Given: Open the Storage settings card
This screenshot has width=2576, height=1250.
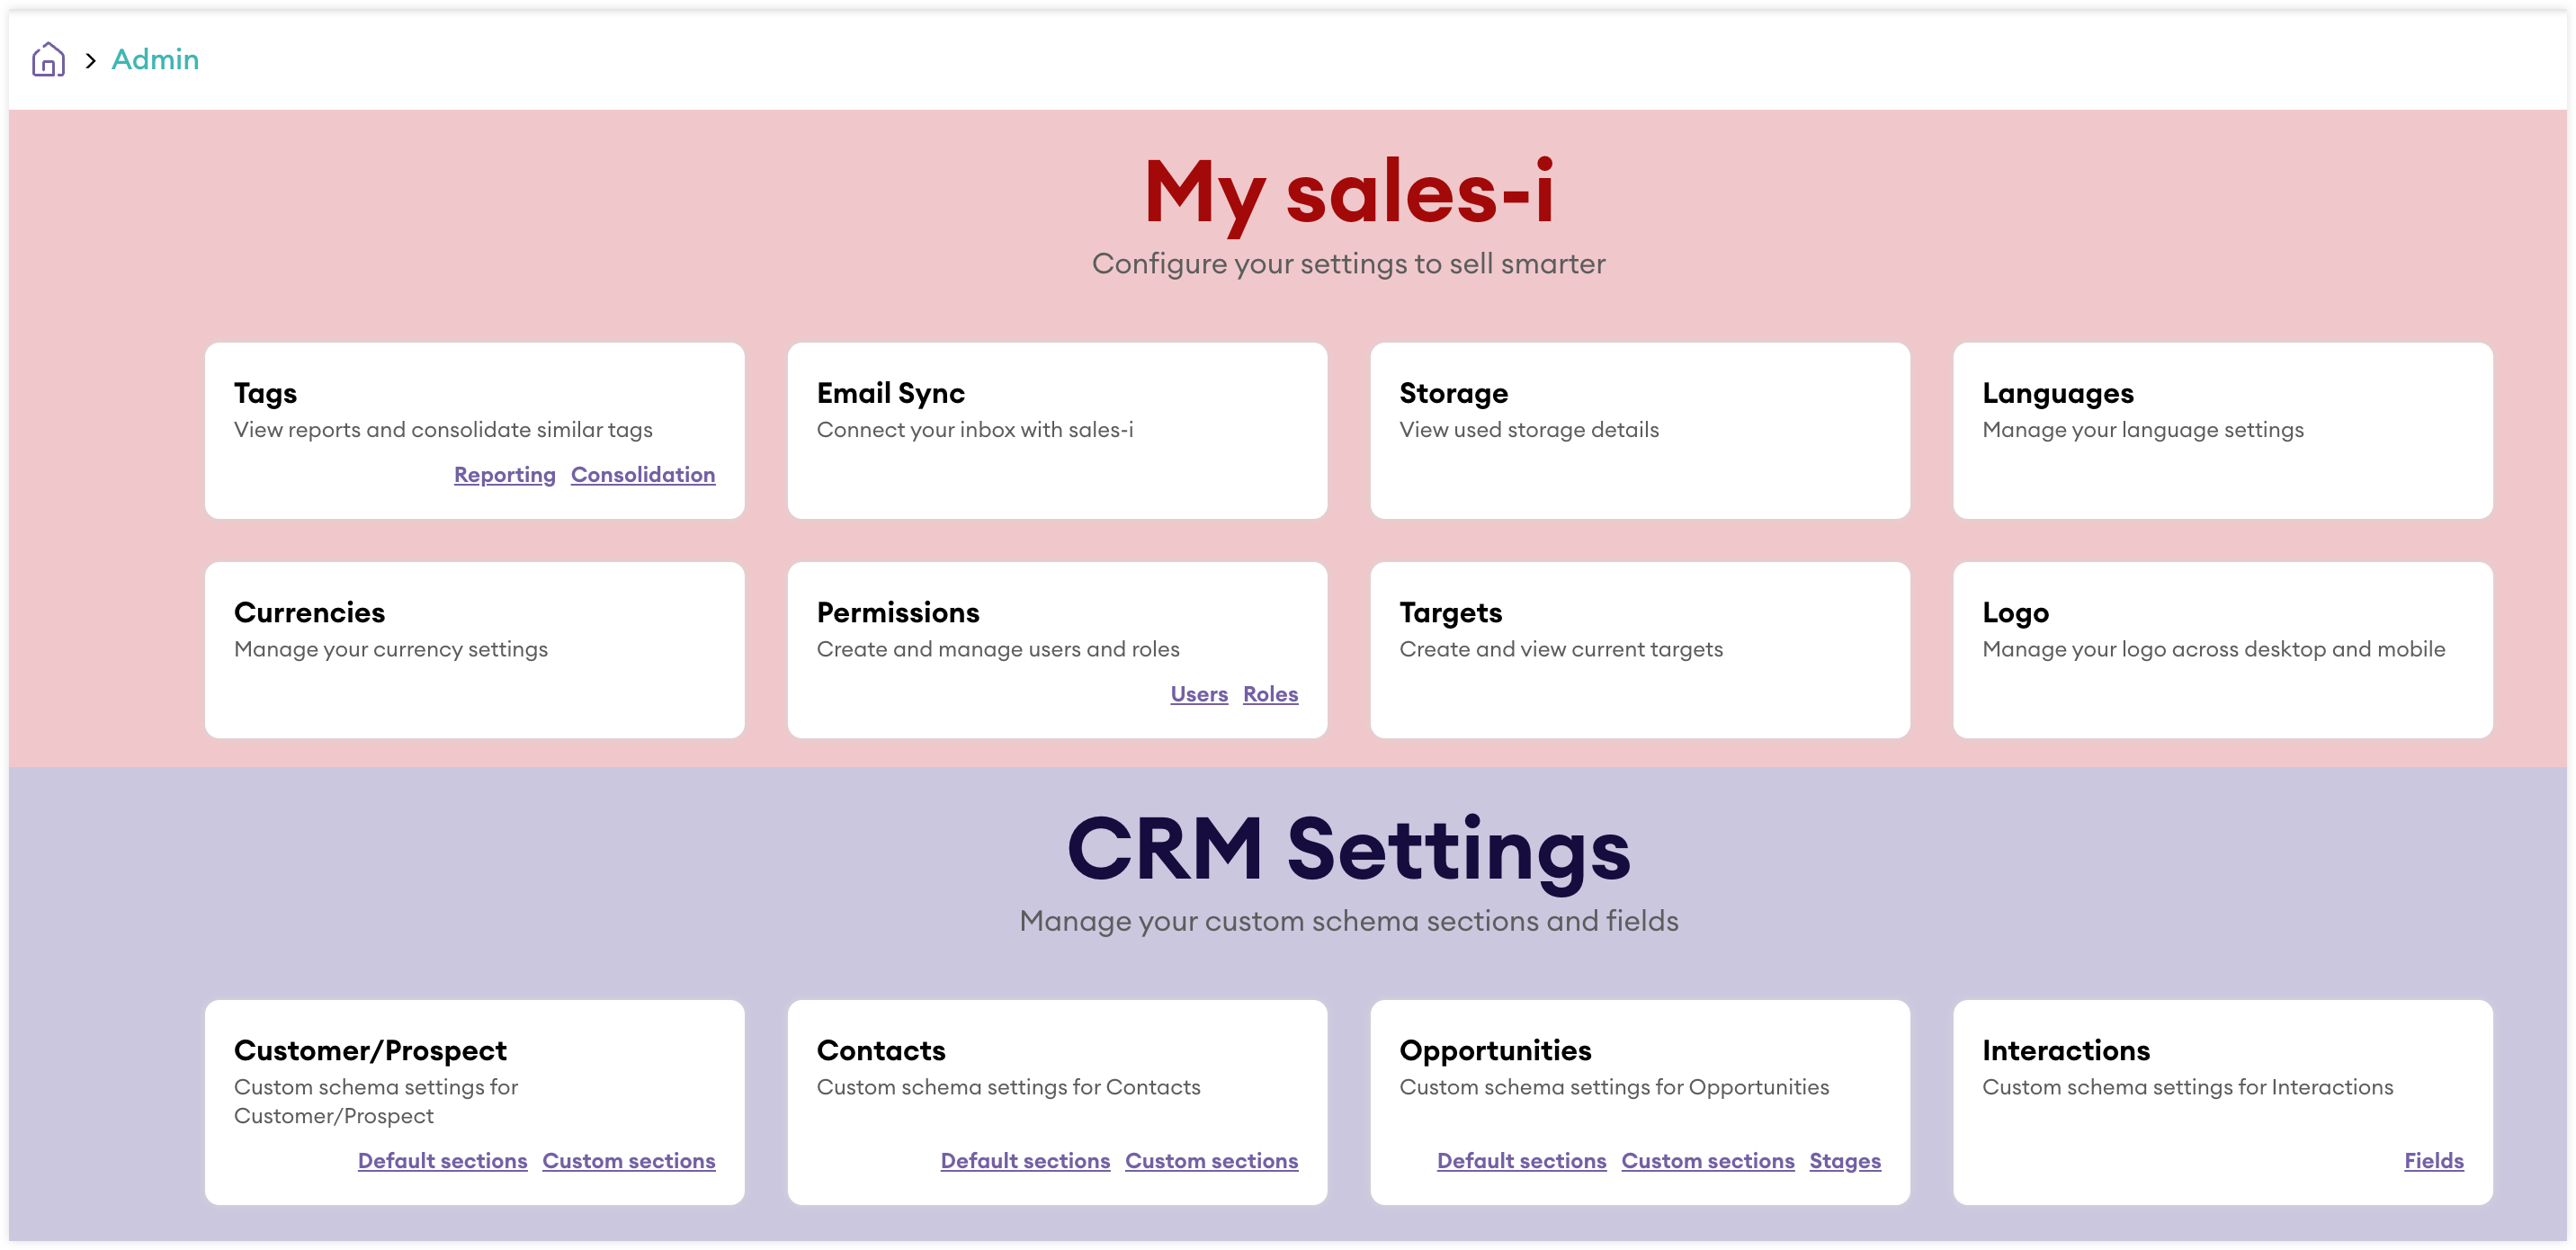Looking at the screenshot, I should tap(1639, 430).
